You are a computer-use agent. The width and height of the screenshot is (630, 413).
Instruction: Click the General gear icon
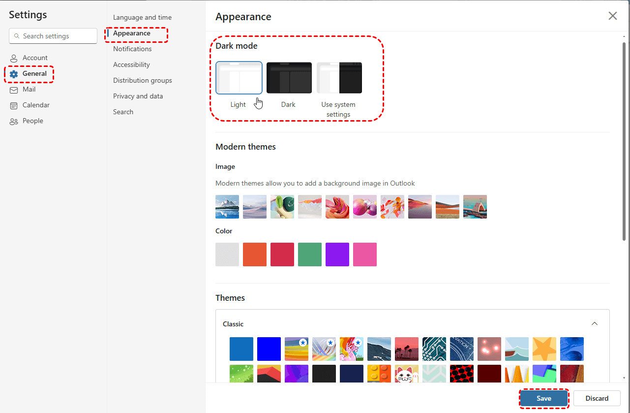14,74
